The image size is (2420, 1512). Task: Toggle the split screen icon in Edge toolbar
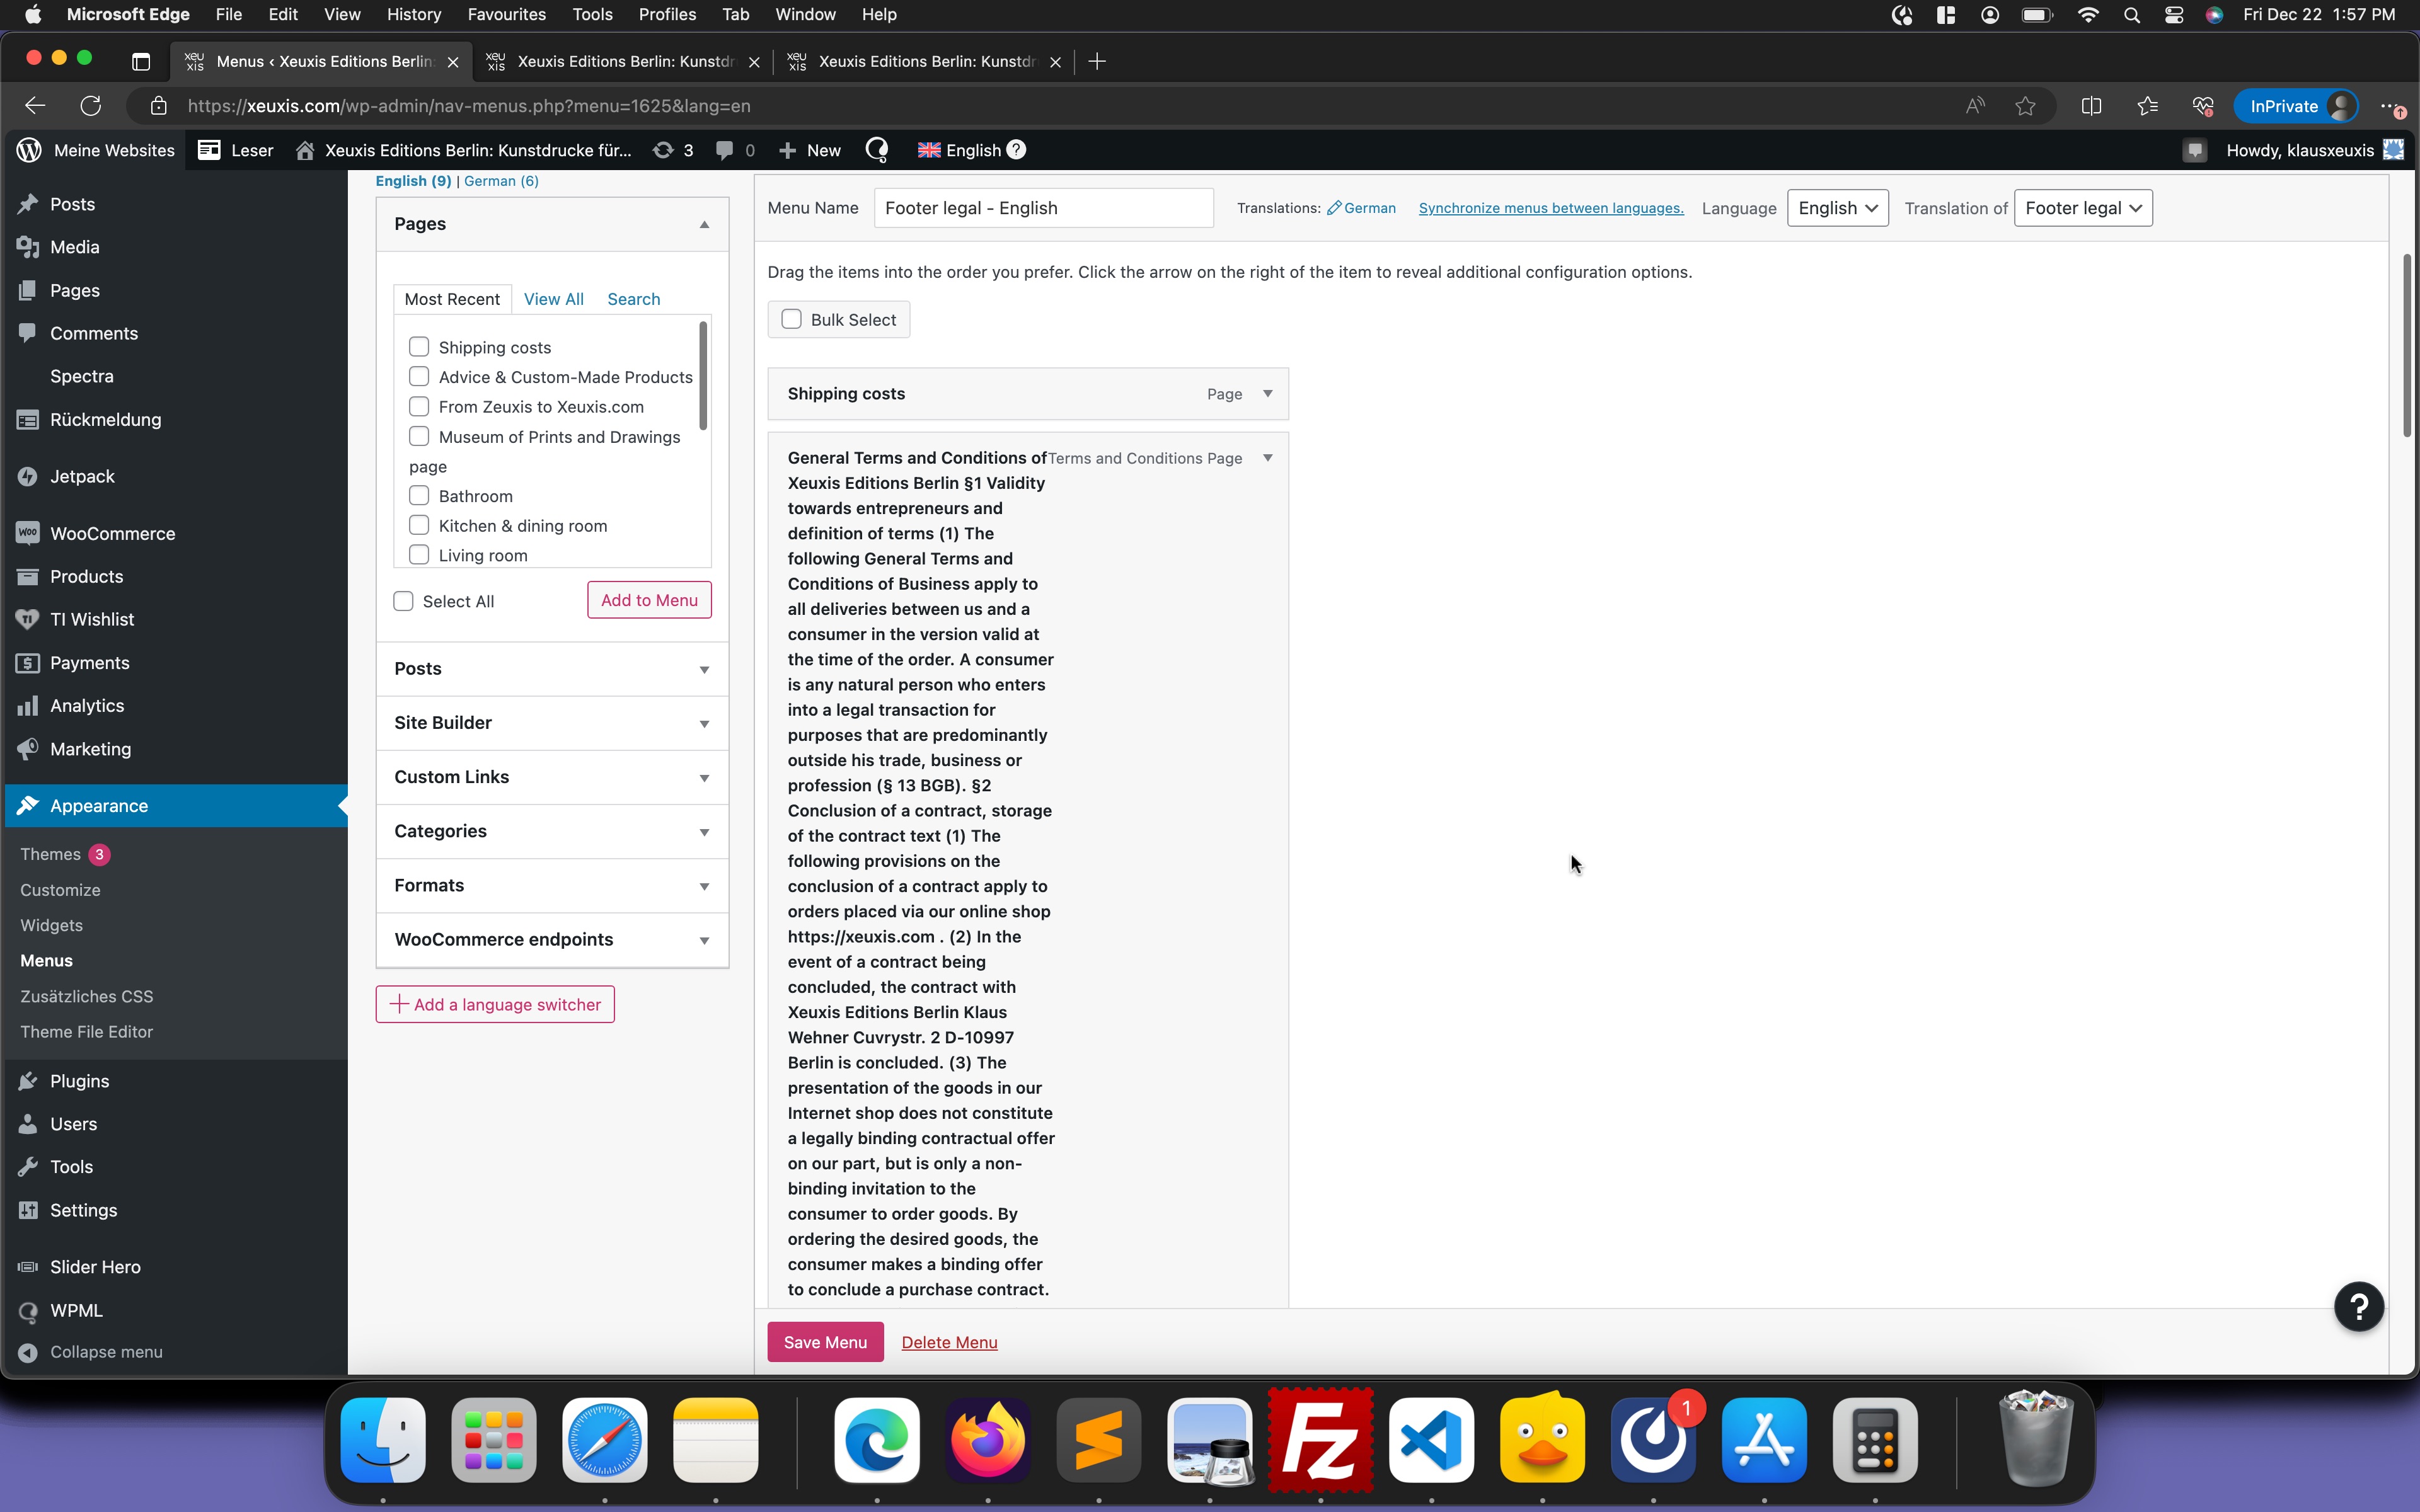[2091, 106]
